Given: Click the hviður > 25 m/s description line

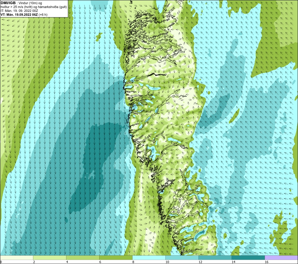Looking at the screenshot, I should (x=34, y=7).
